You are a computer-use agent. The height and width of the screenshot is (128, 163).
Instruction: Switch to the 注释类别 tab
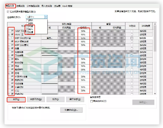(x=20, y=6)
